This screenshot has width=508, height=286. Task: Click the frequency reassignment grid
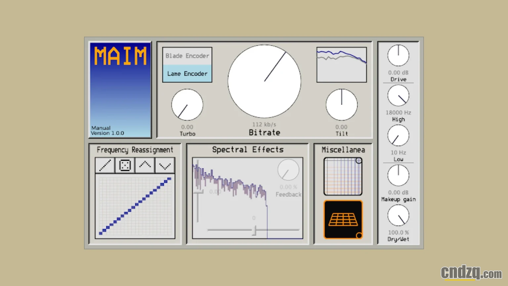pos(135,206)
